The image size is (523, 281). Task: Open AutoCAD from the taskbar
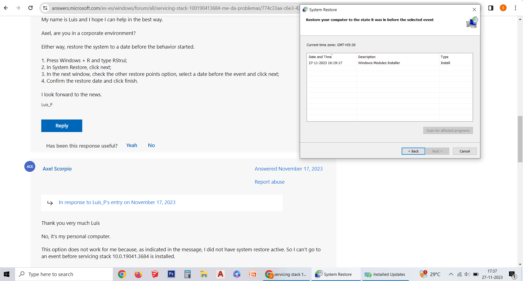221,274
